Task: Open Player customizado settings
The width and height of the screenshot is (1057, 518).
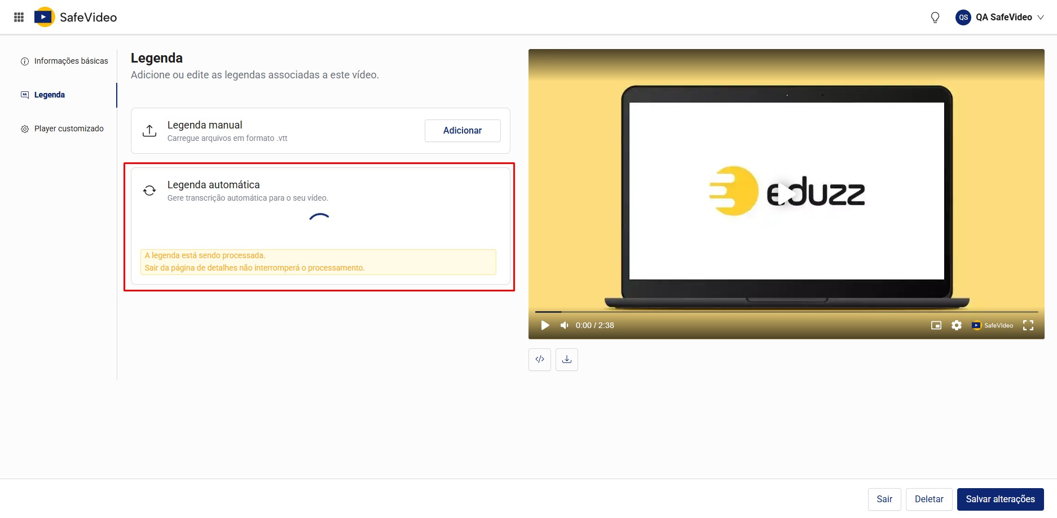Action: tap(62, 129)
